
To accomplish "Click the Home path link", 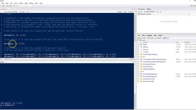I will click(144, 40).
